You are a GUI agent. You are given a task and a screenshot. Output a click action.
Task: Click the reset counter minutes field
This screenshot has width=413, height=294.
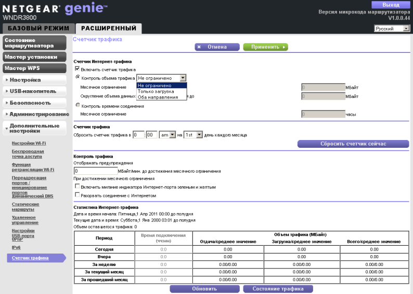(x=152, y=135)
